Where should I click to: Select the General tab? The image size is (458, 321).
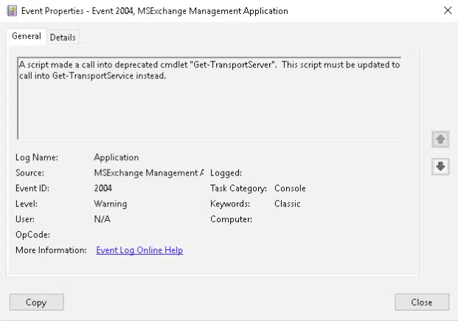point(27,36)
